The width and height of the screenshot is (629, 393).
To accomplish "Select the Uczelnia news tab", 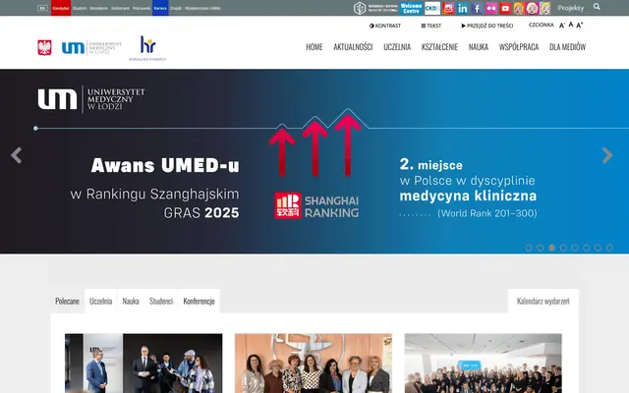I will click(x=100, y=302).
